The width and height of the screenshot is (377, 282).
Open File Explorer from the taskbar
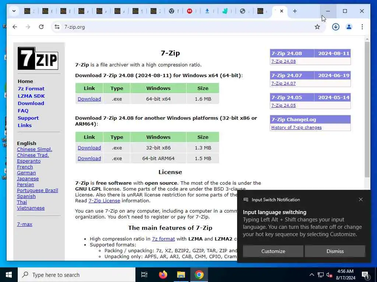click(x=181, y=275)
